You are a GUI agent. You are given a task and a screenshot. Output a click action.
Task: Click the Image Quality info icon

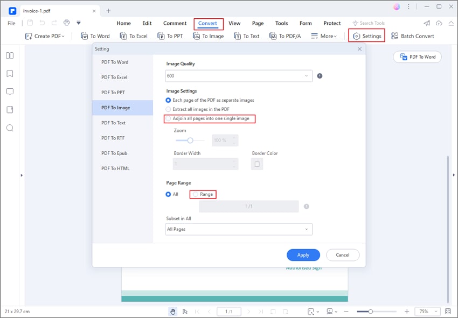(320, 76)
